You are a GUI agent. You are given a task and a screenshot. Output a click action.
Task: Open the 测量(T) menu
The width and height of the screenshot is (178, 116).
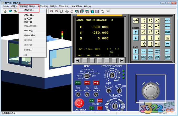click(x=53, y=6)
